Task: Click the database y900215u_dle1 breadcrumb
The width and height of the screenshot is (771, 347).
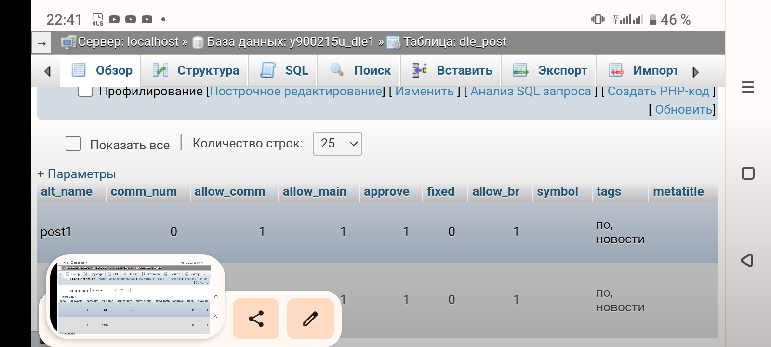Action: [x=290, y=42]
